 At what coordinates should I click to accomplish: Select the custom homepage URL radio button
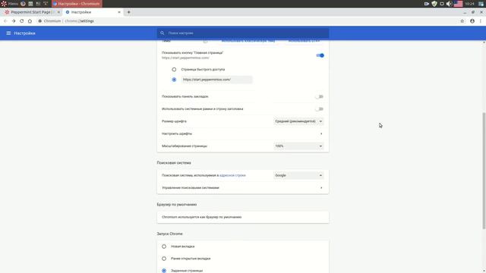(174, 80)
